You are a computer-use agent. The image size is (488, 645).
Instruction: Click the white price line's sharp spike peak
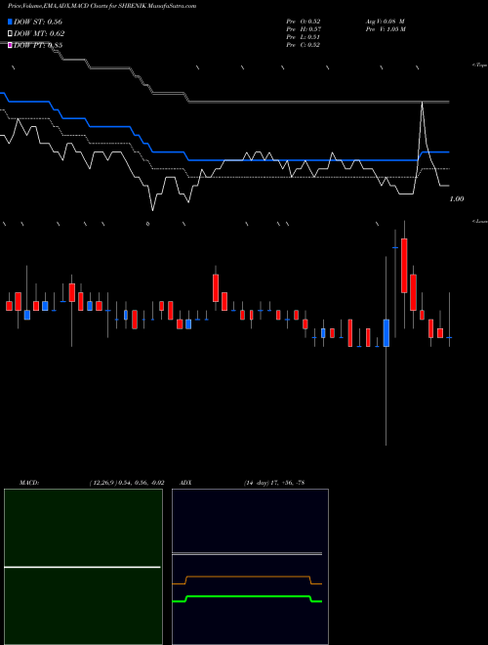coord(422,103)
